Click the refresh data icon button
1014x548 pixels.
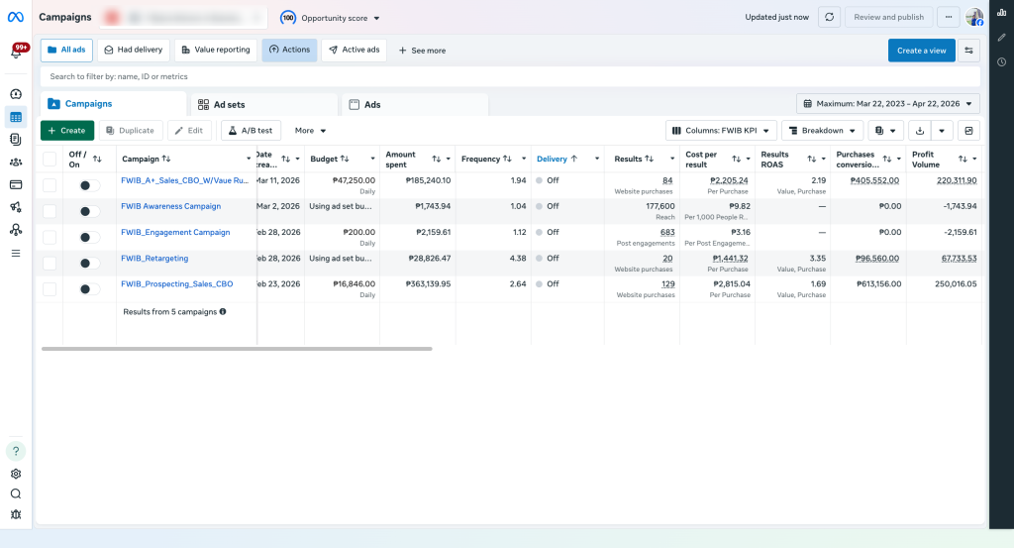829,18
